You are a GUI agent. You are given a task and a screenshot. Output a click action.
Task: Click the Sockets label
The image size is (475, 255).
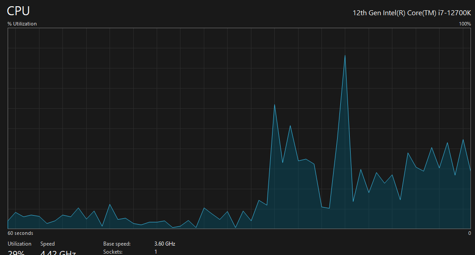click(x=113, y=252)
